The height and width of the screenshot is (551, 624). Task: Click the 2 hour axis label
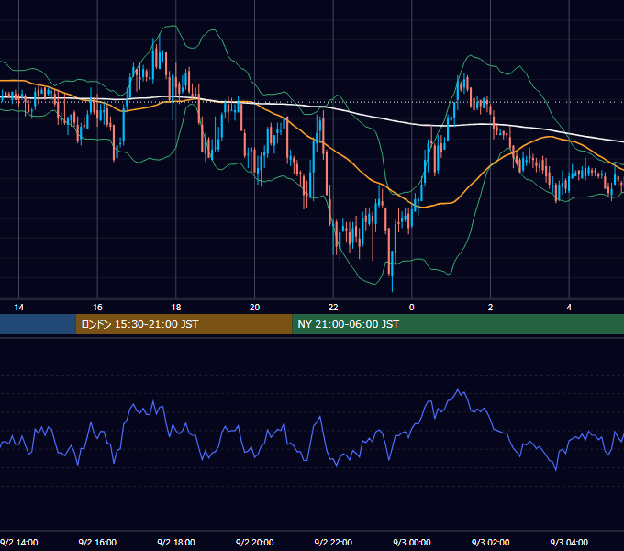pyautogui.click(x=490, y=308)
